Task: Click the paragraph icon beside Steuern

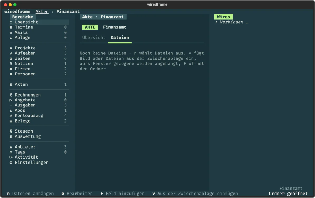Action: 11,131
